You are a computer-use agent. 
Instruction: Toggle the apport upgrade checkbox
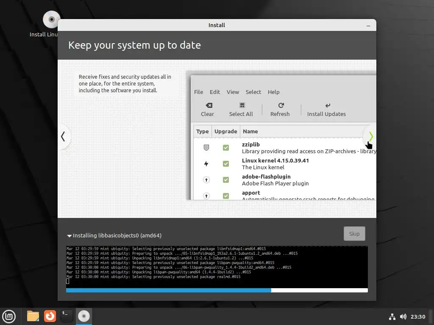tap(226, 196)
